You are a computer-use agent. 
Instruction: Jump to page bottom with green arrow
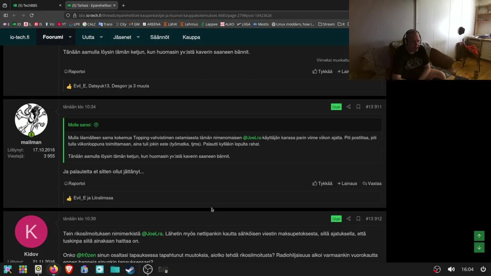[479, 248]
